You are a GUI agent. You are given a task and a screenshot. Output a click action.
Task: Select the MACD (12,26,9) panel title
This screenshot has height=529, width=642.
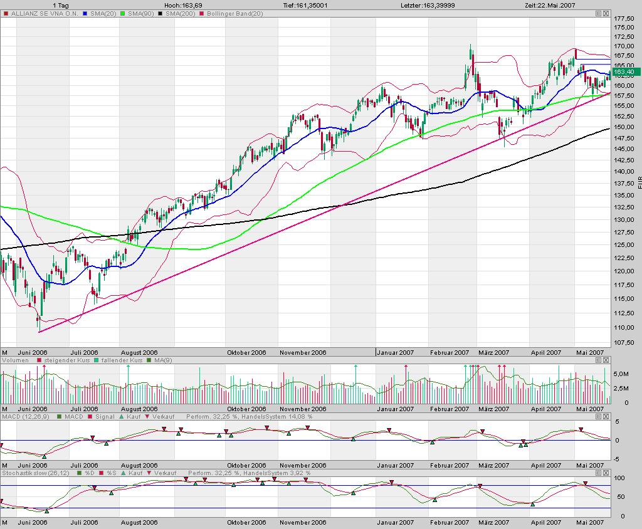[x=19, y=417]
